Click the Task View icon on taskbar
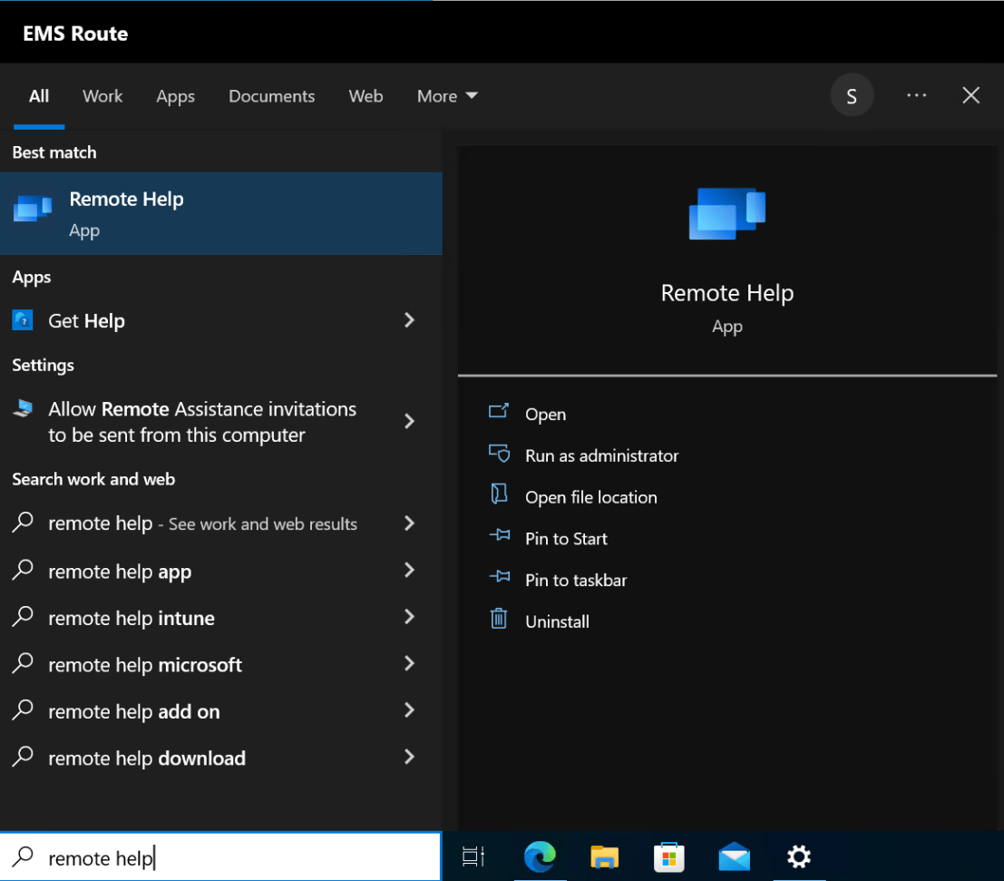The height and width of the screenshot is (881, 1004). pyautogui.click(x=473, y=857)
